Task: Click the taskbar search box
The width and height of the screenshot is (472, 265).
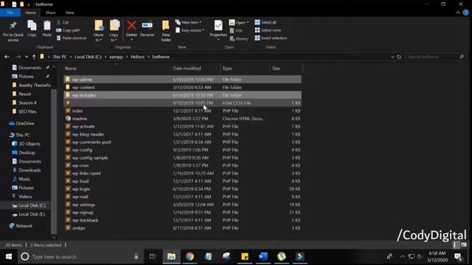Action: (x=80, y=257)
